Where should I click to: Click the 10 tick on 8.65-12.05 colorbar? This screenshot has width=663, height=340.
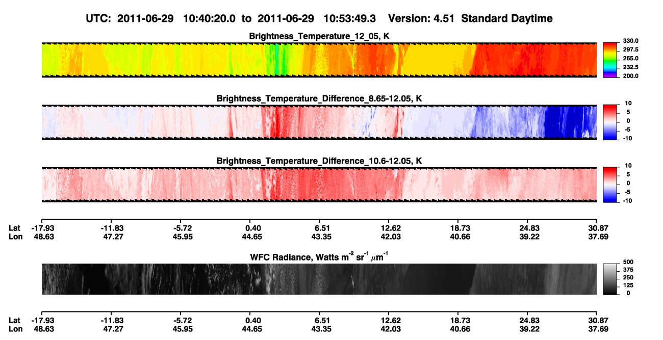click(627, 103)
